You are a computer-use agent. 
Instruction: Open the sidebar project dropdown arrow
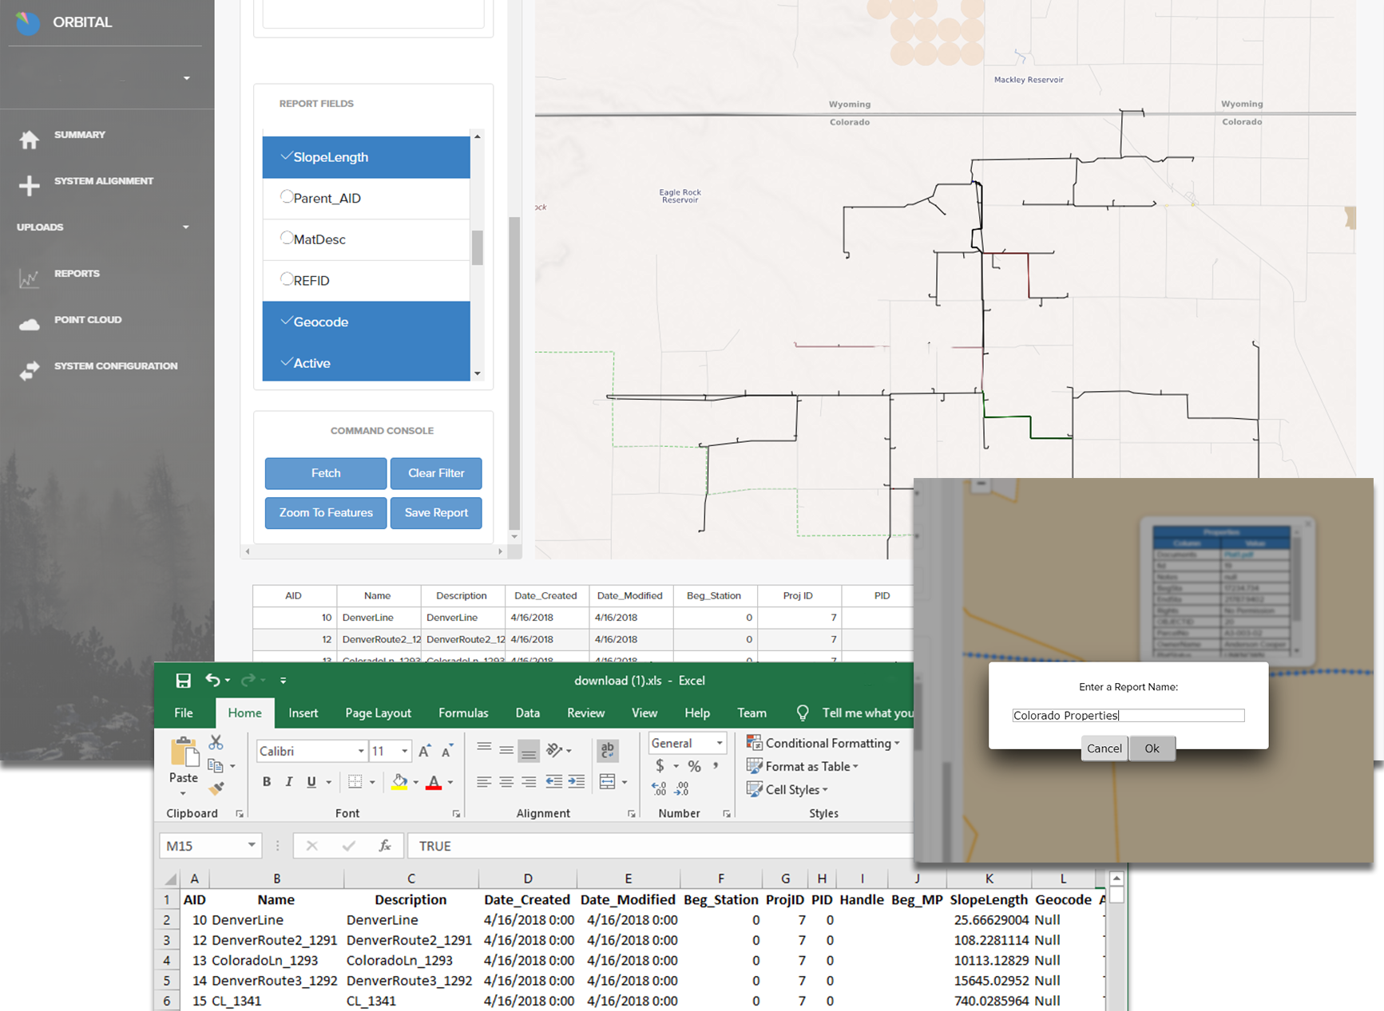(187, 78)
